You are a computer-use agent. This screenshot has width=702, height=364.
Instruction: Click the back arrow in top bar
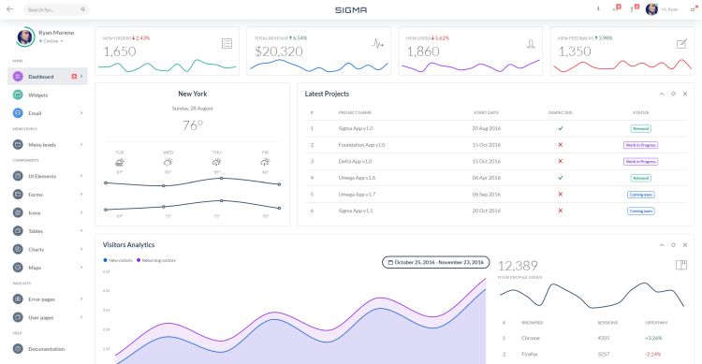(9, 9)
